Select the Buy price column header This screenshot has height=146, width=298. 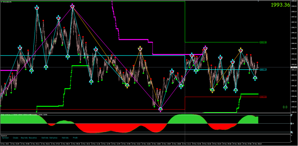(33, 138)
